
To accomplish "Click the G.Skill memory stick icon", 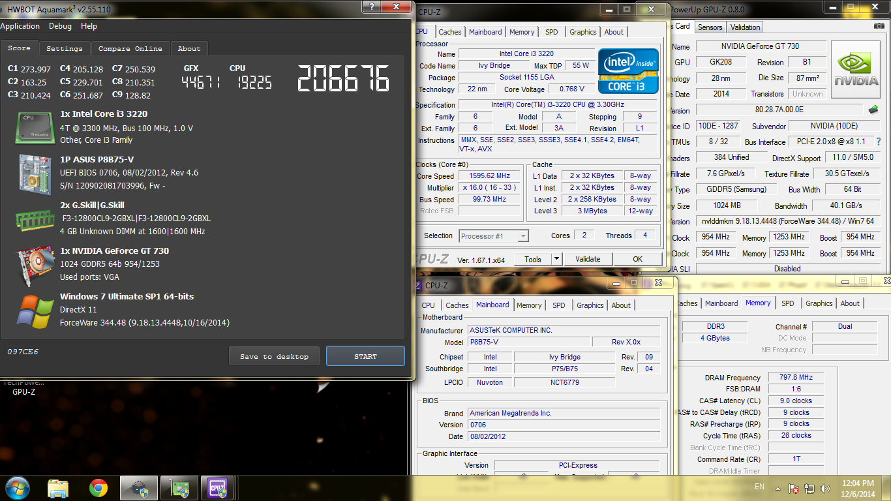I will click(x=35, y=219).
